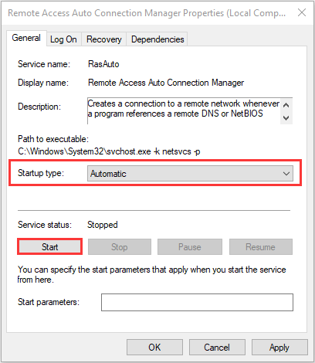Click the Description box up scroll arrow
The image size is (315, 363).
[x=286, y=105]
